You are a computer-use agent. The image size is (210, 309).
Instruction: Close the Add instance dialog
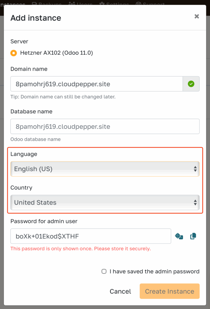(197, 16)
